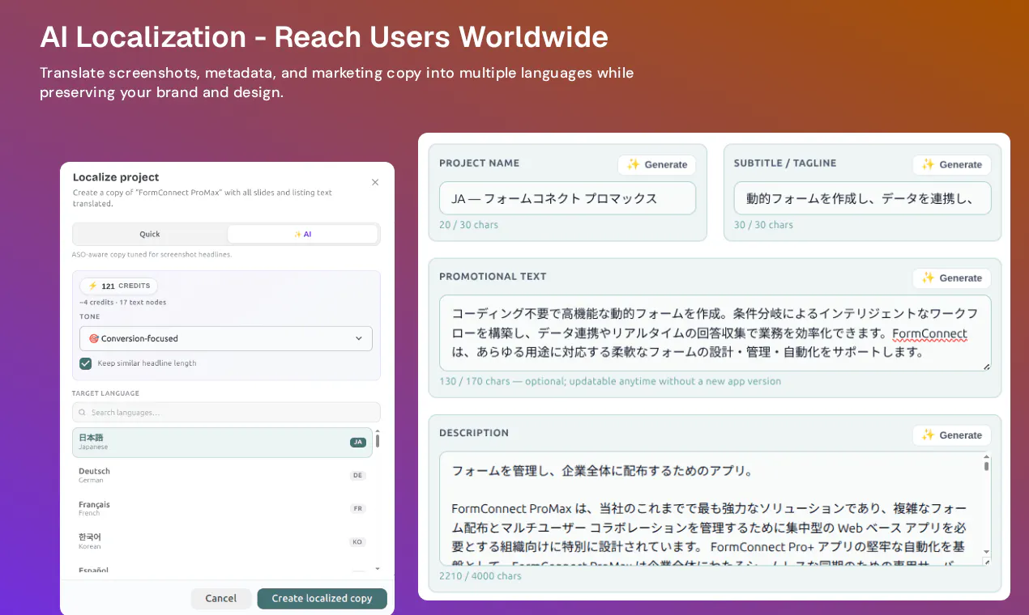This screenshot has height=615, width=1029.
Task: Click the 20 / 30 chars counter
Action: coord(468,225)
